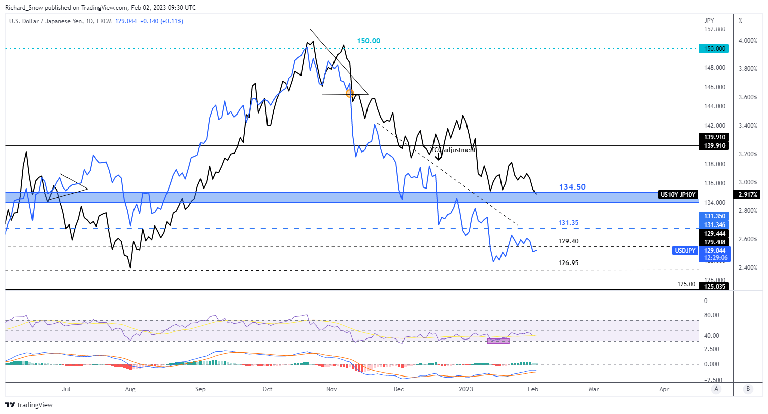The image size is (768, 414).
Task: Click the TradingView logo at the bottom left
Action: [28, 405]
